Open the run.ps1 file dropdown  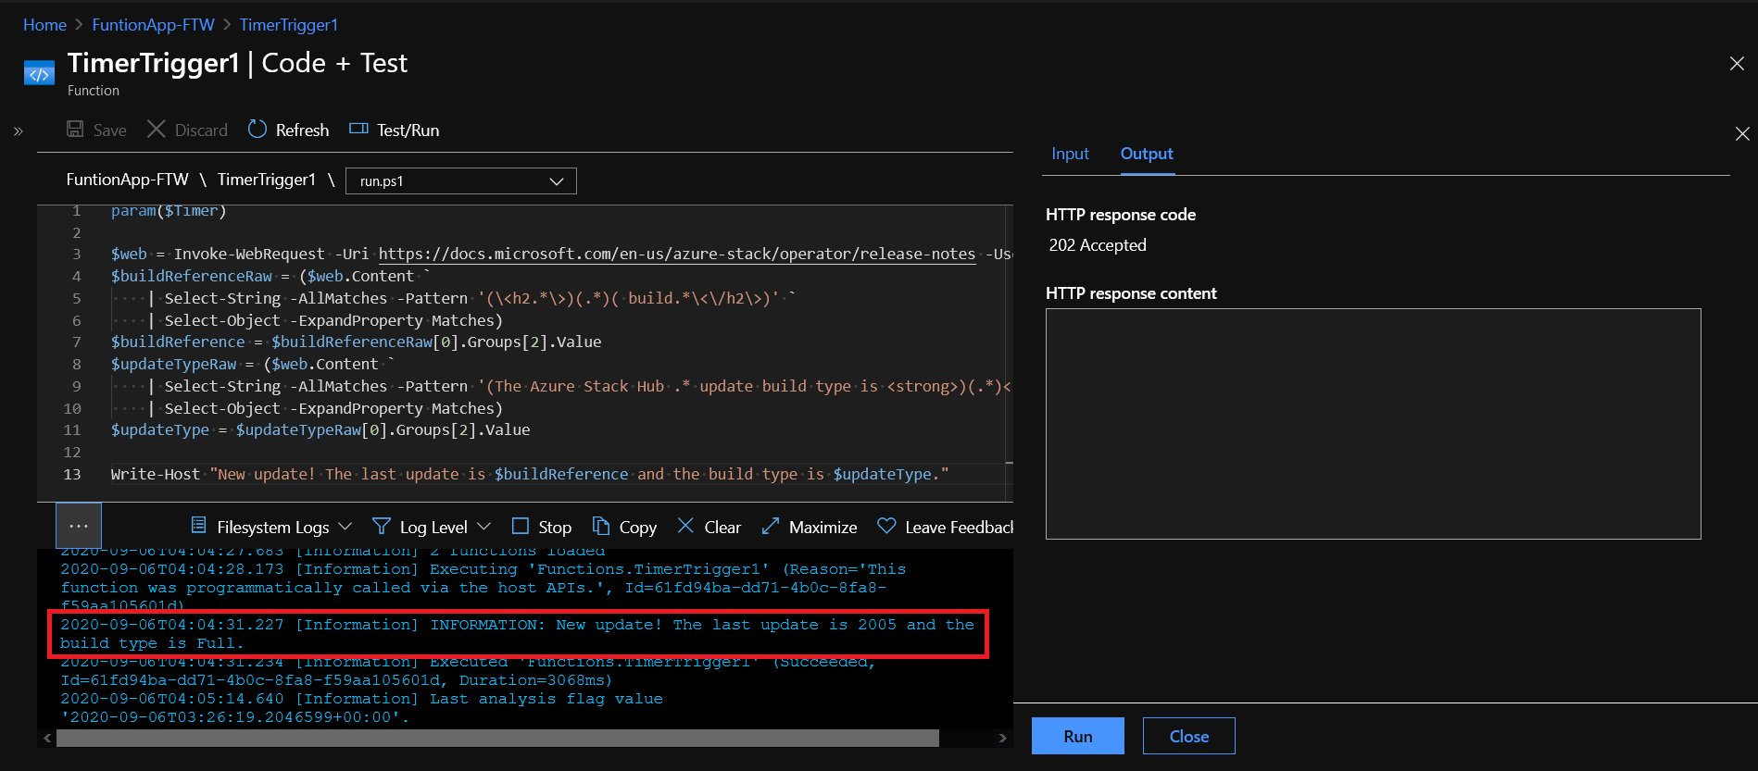pyautogui.click(x=461, y=180)
